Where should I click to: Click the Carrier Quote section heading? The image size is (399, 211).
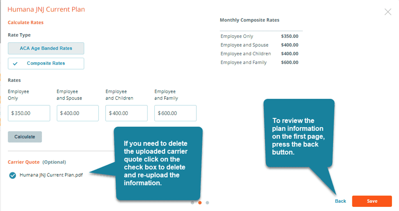click(x=24, y=162)
